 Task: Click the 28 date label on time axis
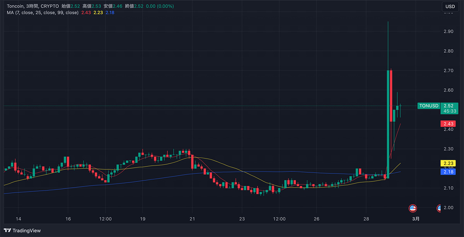point(366,219)
